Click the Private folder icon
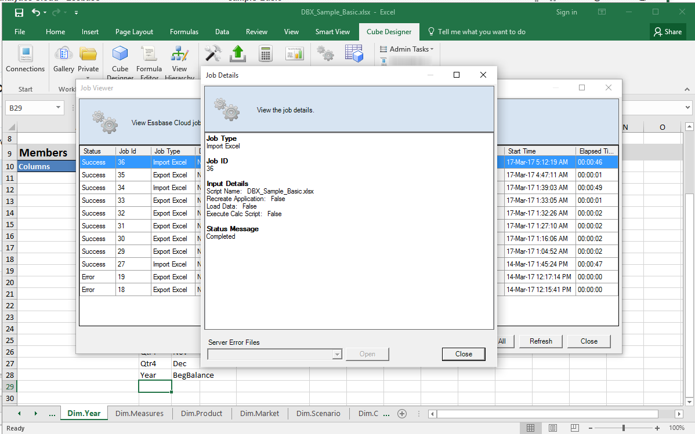Image resolution: width=695 pixels, height=434 pixels. [x=88, y=54]
